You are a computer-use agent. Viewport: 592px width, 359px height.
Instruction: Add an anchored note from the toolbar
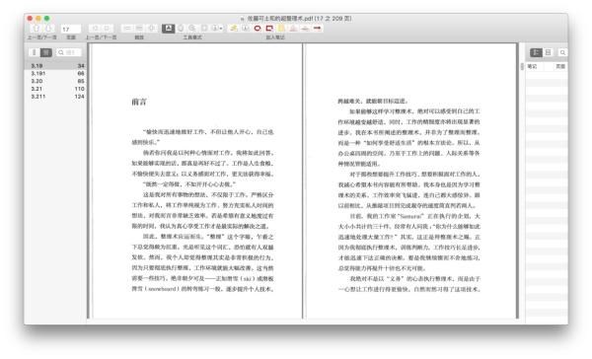coord(246,29)
